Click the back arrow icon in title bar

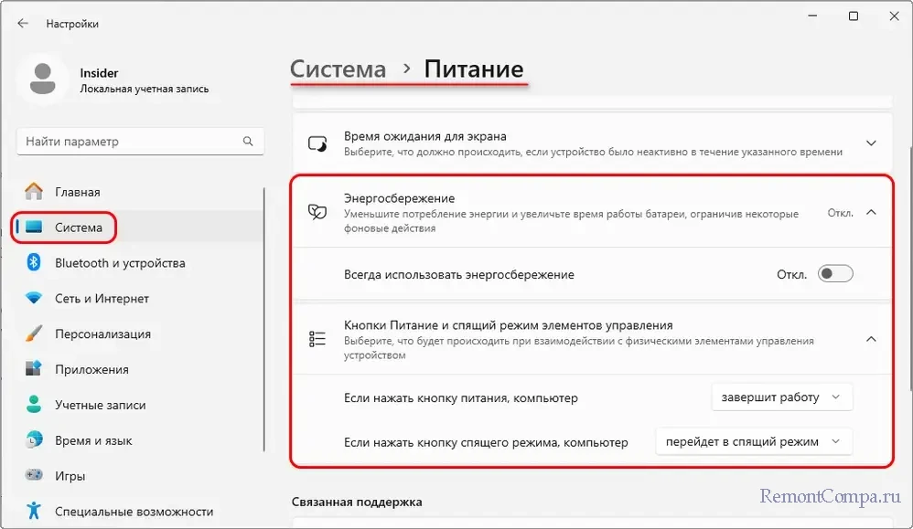(x=23, y=24)
